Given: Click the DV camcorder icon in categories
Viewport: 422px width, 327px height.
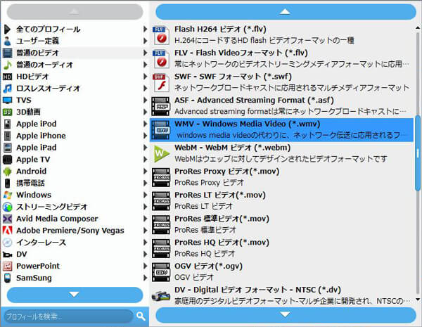Looking at the screenshot, I should (x=7, y=255).
